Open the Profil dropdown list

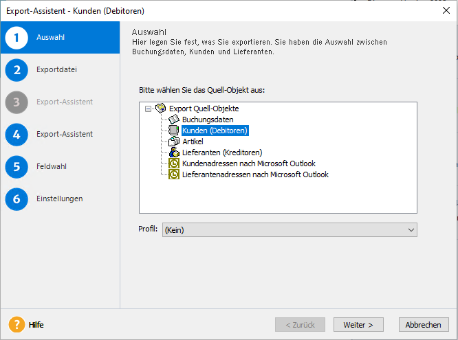click(411, 230)
